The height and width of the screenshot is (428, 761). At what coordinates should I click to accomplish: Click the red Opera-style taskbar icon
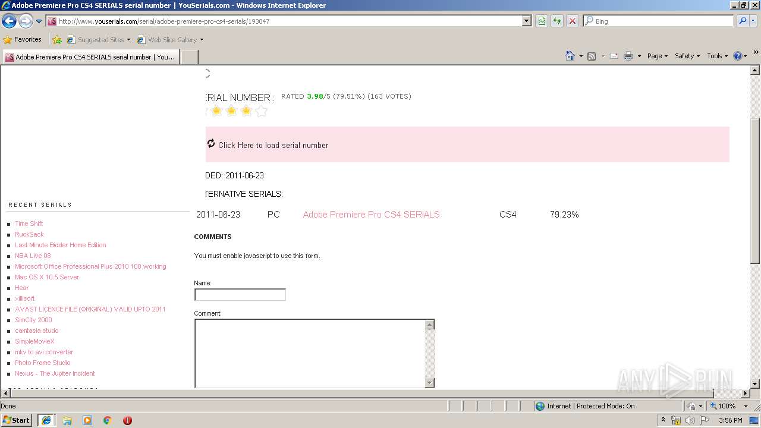(x=127, y=420)
